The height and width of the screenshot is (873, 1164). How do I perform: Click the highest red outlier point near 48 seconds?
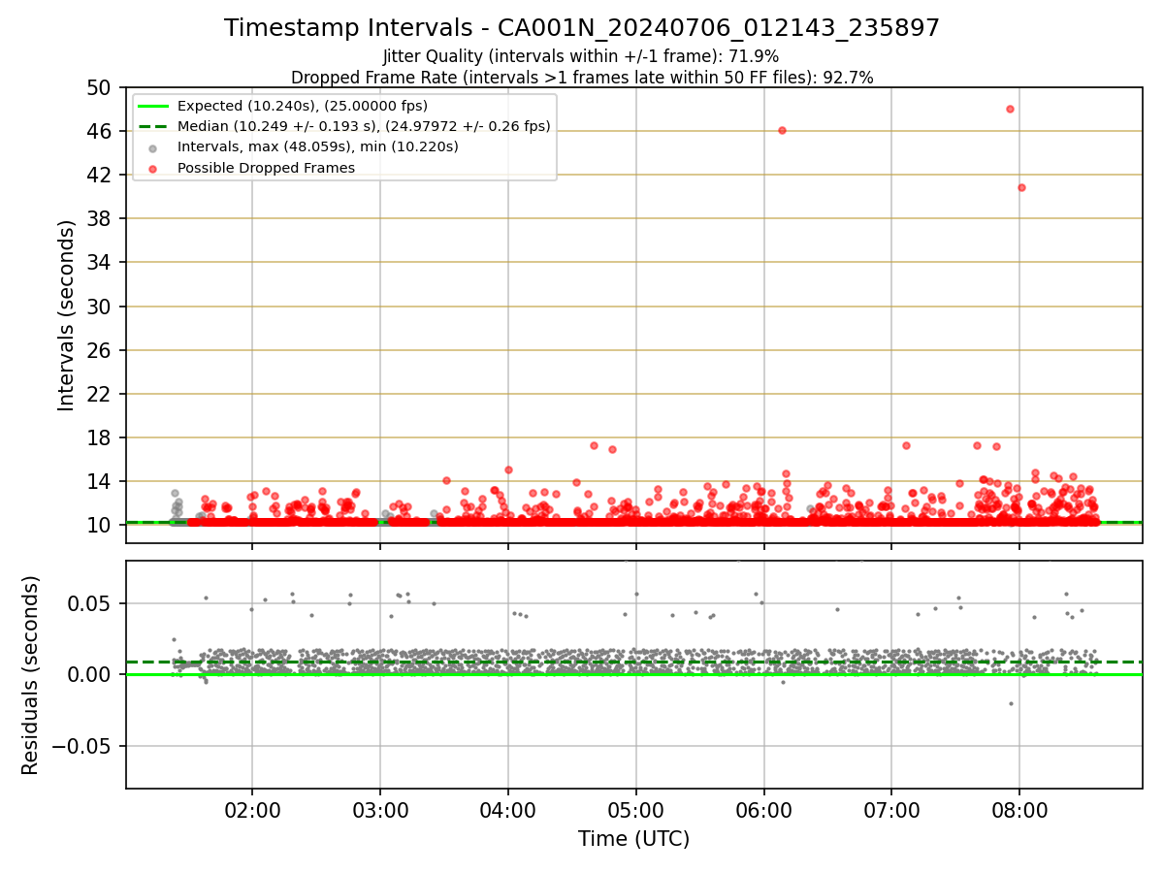tap(1010, 109)
